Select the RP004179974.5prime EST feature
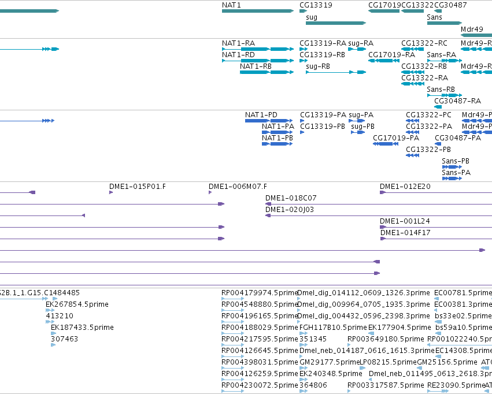This screenshot has width=492, height=394. [x=232, y=299]
